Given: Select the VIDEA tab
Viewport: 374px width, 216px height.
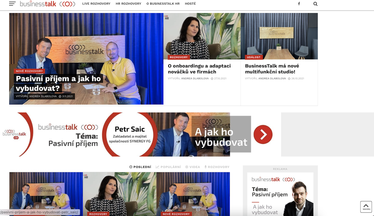Looking at the screenshot, I should pos(193,167).
